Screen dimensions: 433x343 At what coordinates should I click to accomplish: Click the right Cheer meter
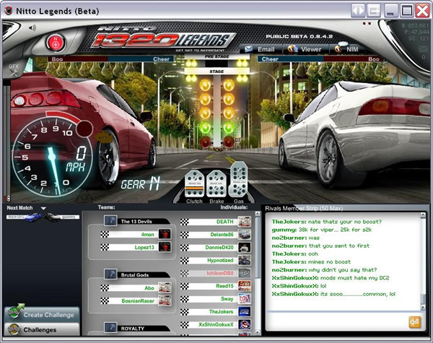pyautogui.click(x=291, y=59)
